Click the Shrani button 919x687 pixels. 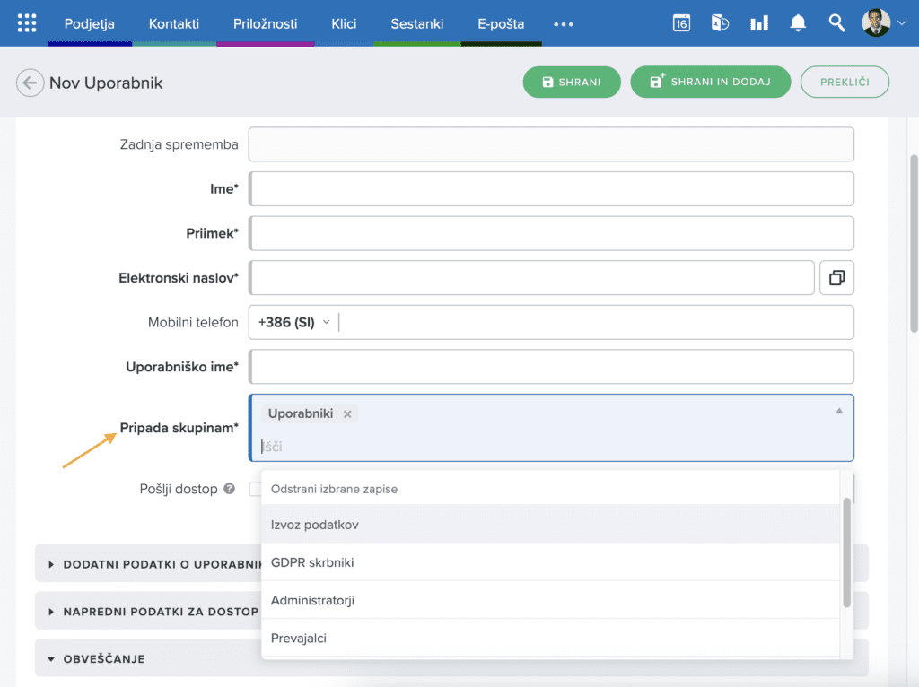click(x=572, y=82)
